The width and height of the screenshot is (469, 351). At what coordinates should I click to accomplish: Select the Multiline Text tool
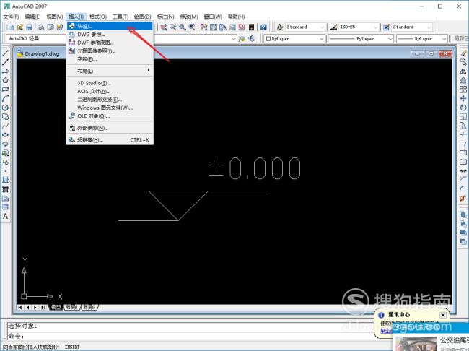[x=5, y=216]
